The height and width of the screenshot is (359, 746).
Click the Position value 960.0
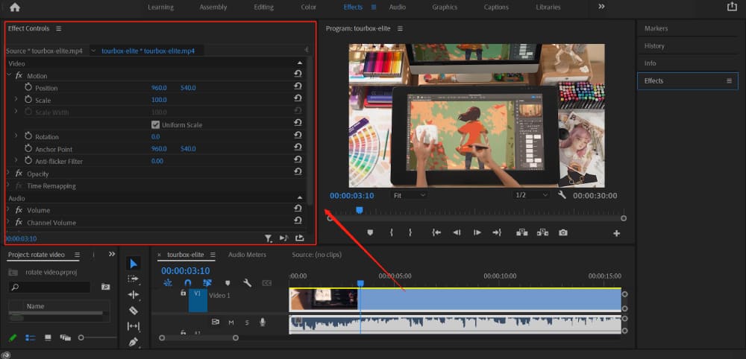[159, 88]
